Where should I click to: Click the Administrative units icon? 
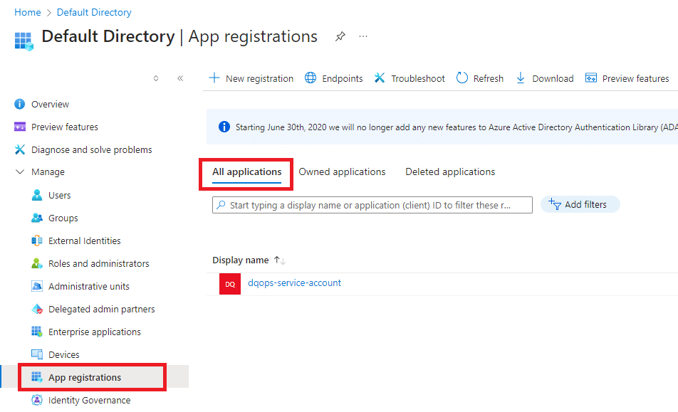click(37, 286)
